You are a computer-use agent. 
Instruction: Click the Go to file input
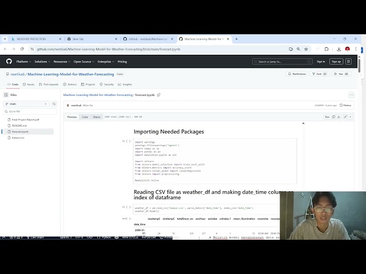click(x=30, y=111)
